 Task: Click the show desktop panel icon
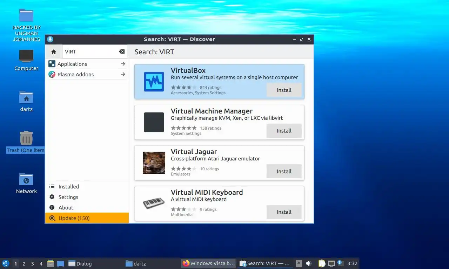coord(61,263)
